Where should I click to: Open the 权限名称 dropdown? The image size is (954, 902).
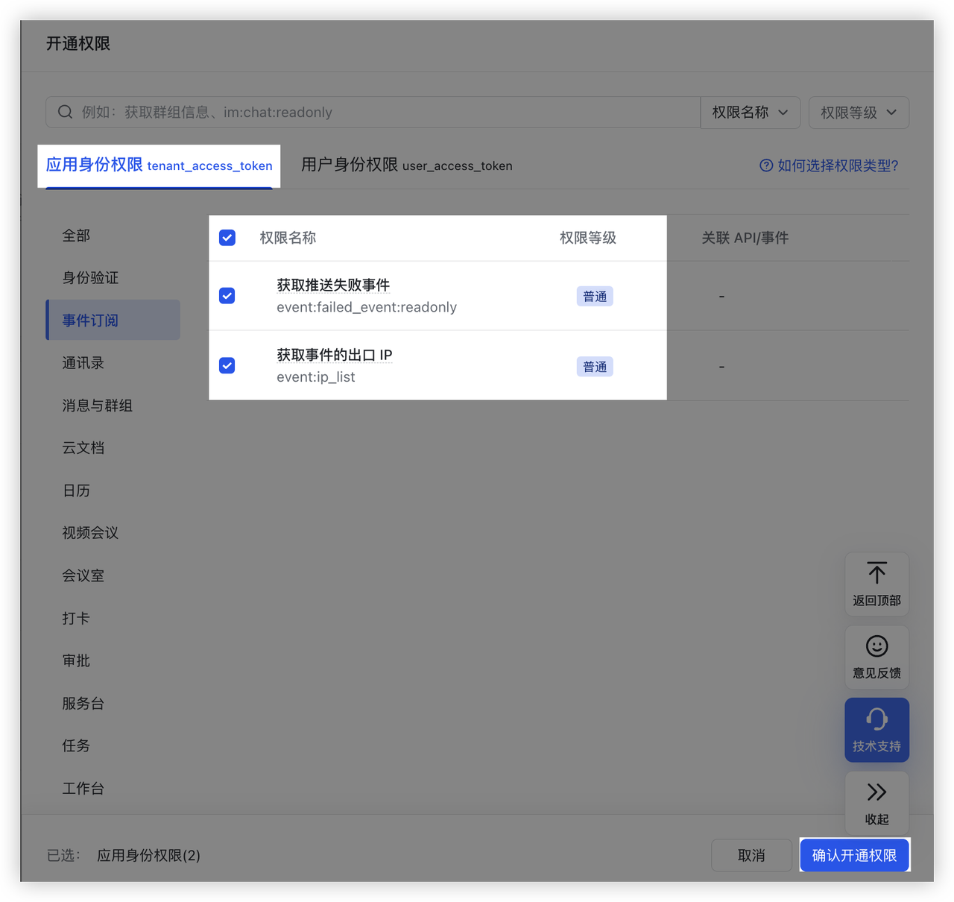pyautogui.click(x=750, y=113)
